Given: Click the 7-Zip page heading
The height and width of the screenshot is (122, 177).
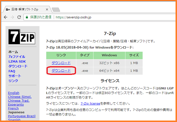Looking at the screenshot, I should (x=110, y=34).
